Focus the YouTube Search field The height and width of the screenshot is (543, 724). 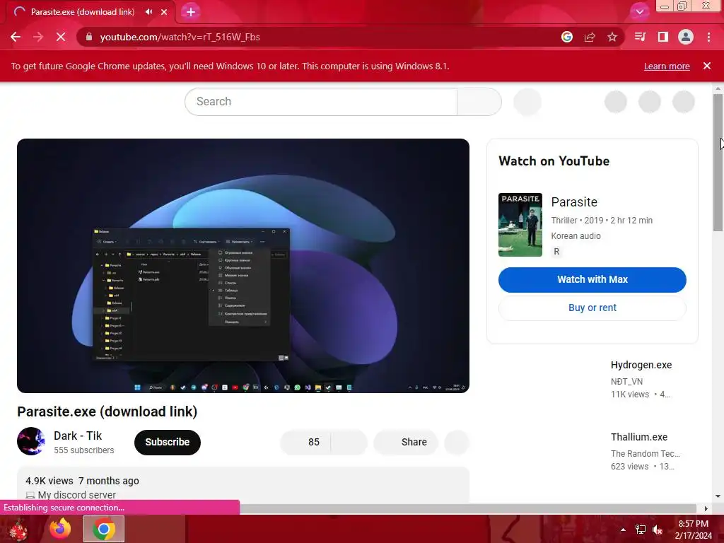click(321, 102)
